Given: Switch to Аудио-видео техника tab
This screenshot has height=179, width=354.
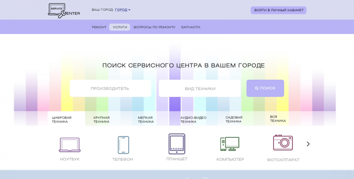Looking at the screenshot, I should [x=193, y=119].
